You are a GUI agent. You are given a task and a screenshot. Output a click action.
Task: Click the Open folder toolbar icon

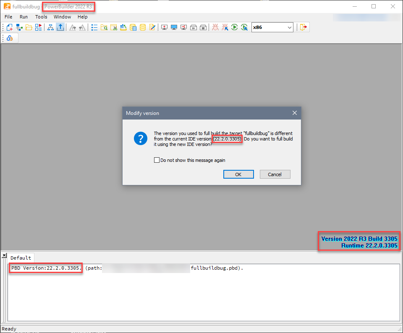coord(29,27)
